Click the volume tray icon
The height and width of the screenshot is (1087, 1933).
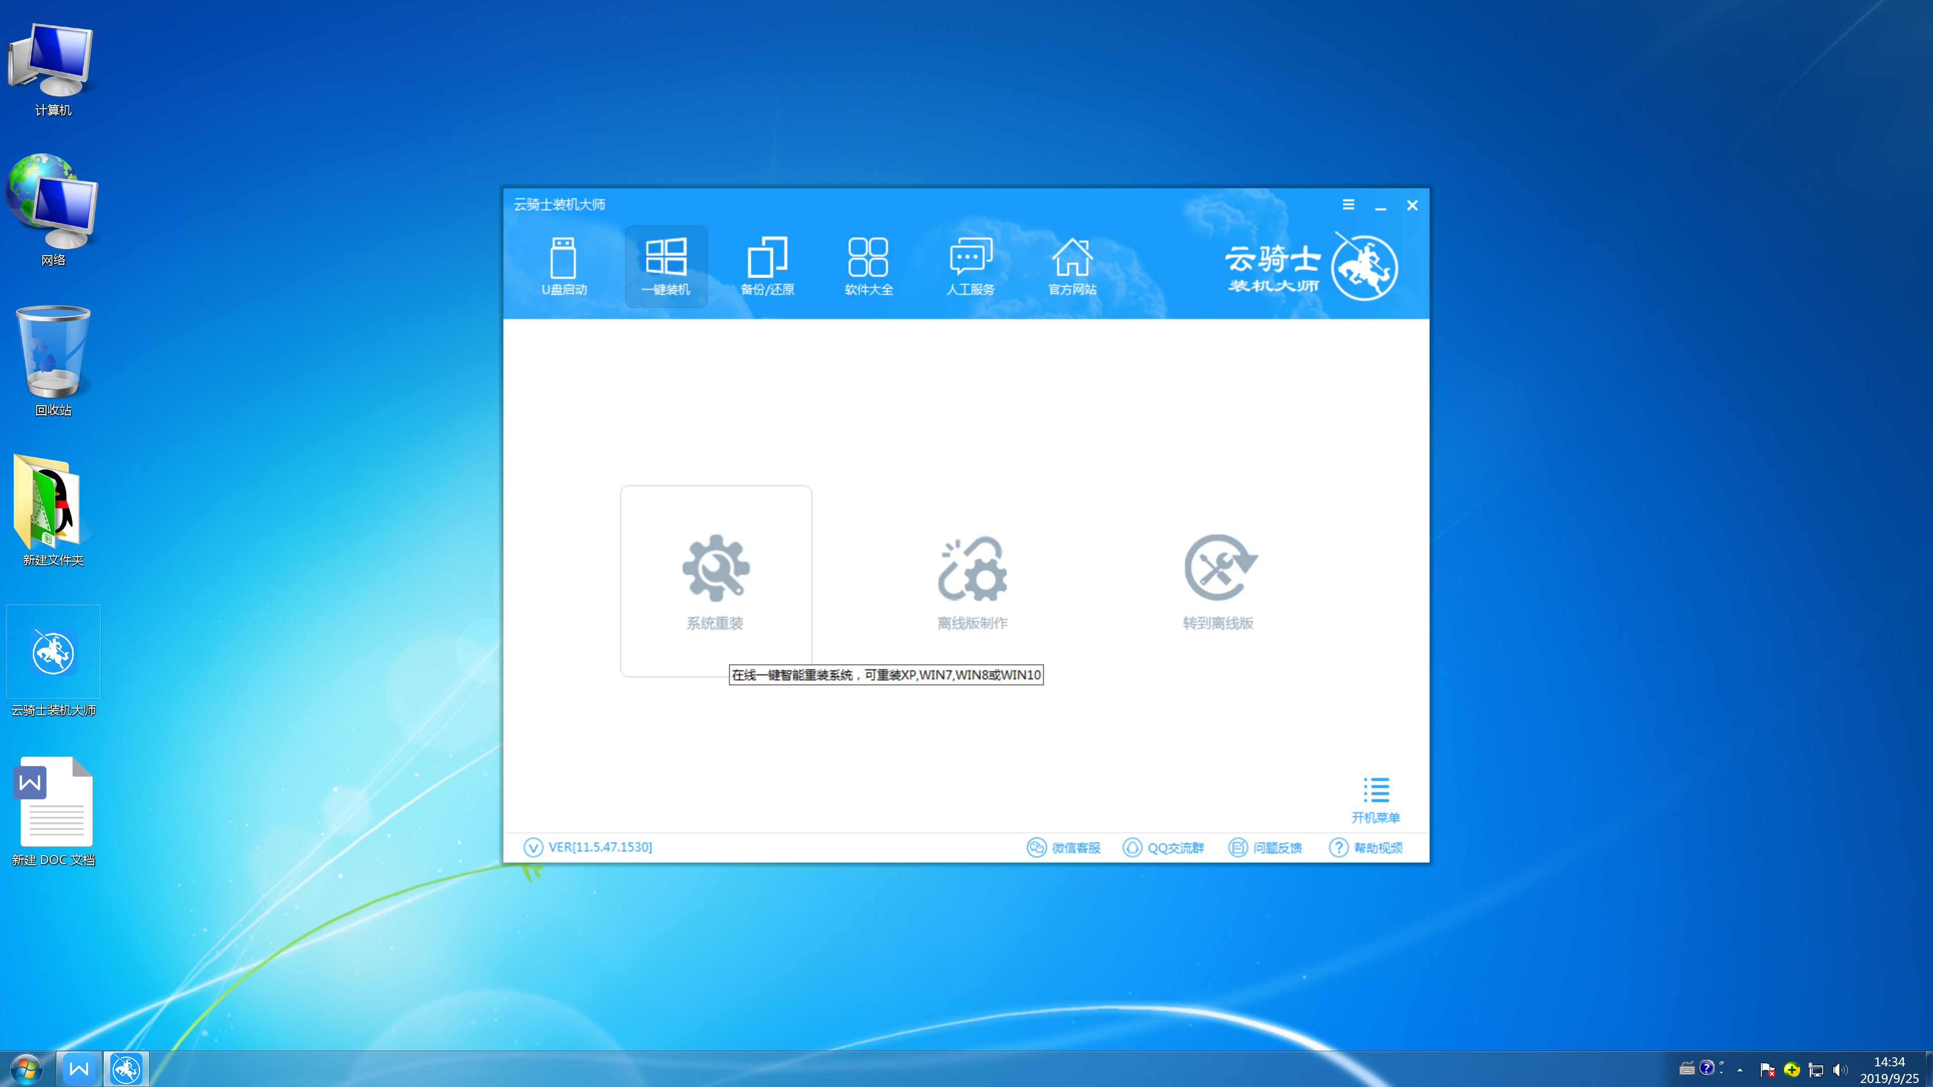click(x=1840, y=1070)
